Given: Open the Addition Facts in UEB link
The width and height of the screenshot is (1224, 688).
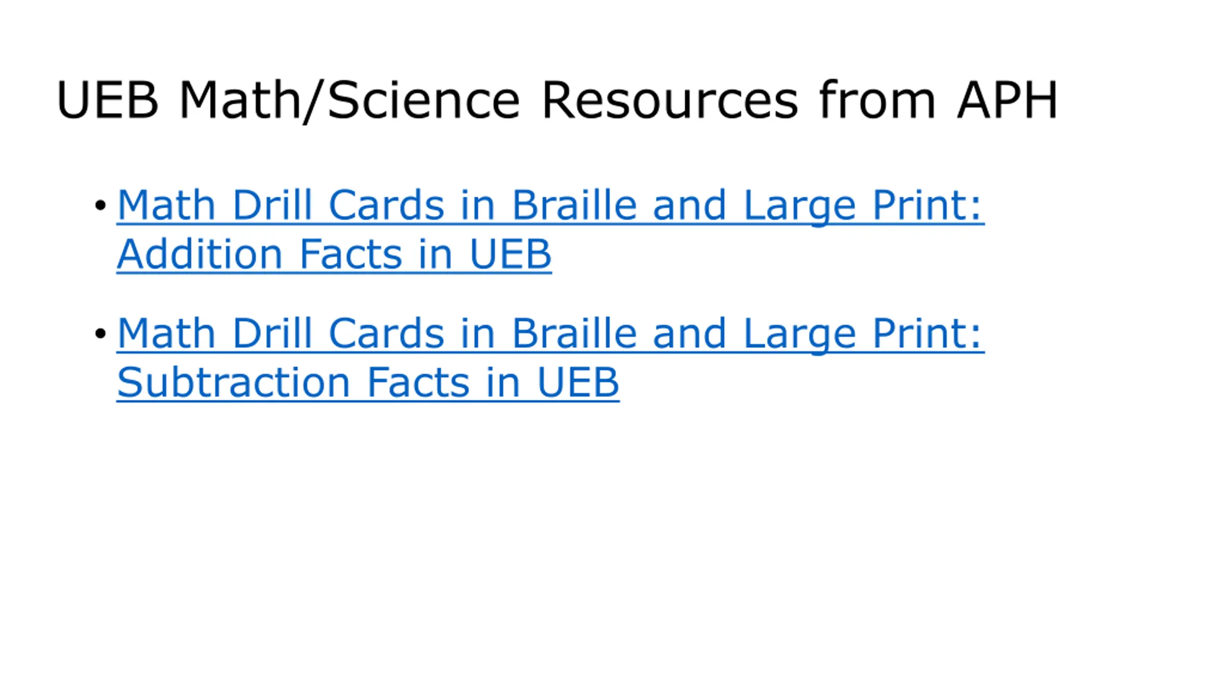Looking at the screenshot, I should point(334,254).
